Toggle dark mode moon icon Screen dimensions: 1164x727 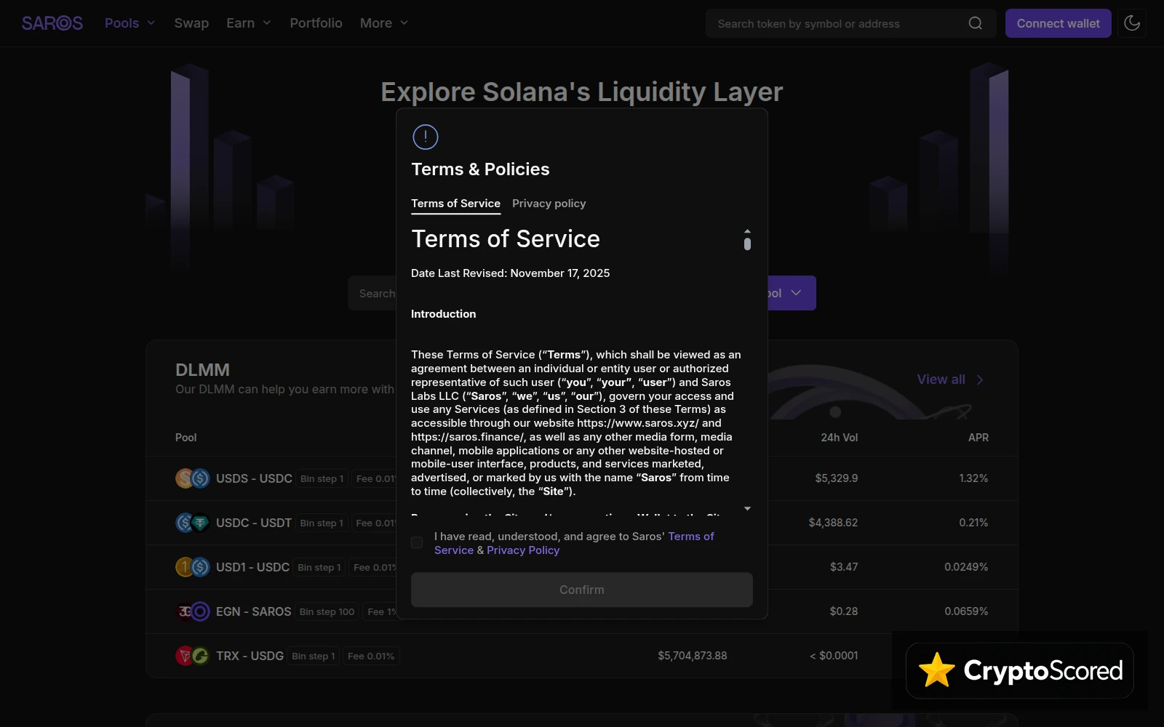click(1132, 23)
